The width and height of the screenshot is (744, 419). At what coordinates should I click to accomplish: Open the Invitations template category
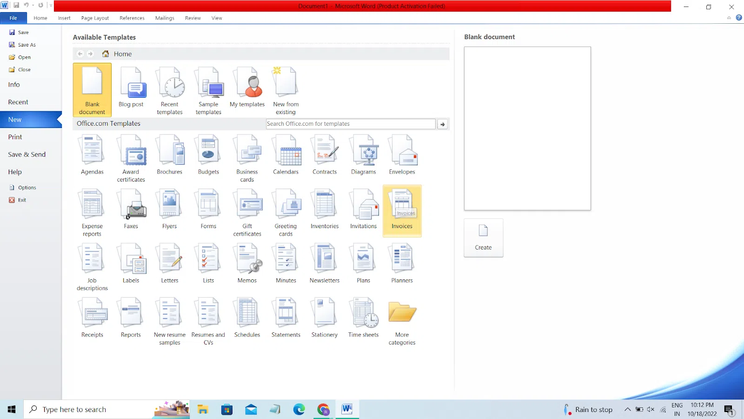(363, 209)
